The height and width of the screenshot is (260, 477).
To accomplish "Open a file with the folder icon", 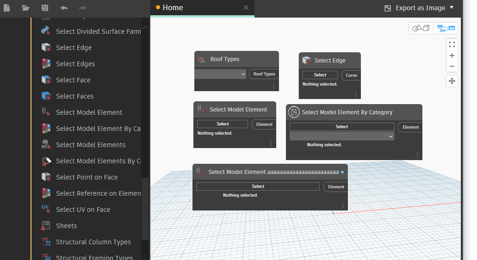I will click(26, 7).
